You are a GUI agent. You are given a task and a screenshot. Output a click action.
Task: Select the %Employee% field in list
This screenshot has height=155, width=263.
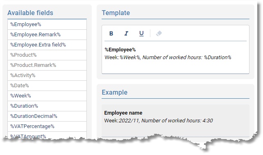[x=47, y=24]
